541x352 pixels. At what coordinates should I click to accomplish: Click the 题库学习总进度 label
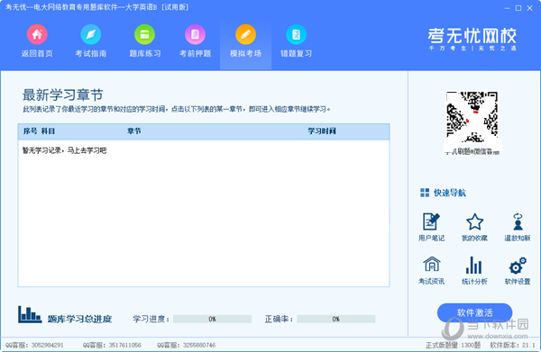pos(79,319)
